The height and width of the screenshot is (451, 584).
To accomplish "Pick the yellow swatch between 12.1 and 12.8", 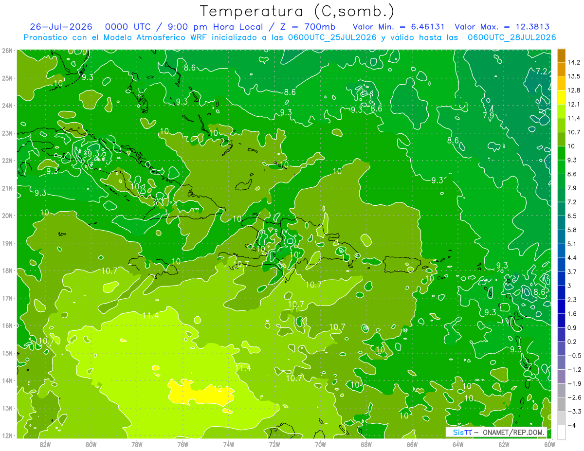I will click(561, 97).
